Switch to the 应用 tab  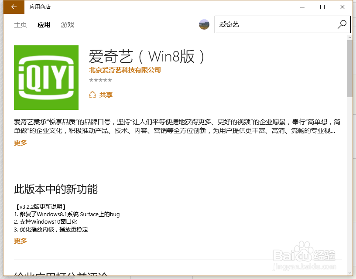pos(44,24)
